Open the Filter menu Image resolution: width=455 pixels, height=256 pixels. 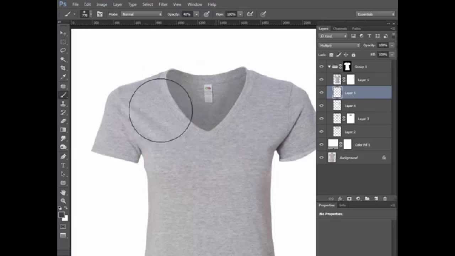(x=163, y=4)
